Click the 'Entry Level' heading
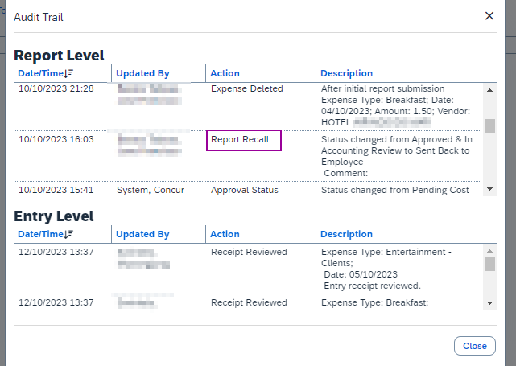Image resolution: width=516 pixels, height=366 pixels. [x=54, y=216]
